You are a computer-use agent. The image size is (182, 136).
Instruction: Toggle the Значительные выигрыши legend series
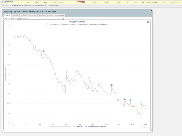[x=96, y=127]
